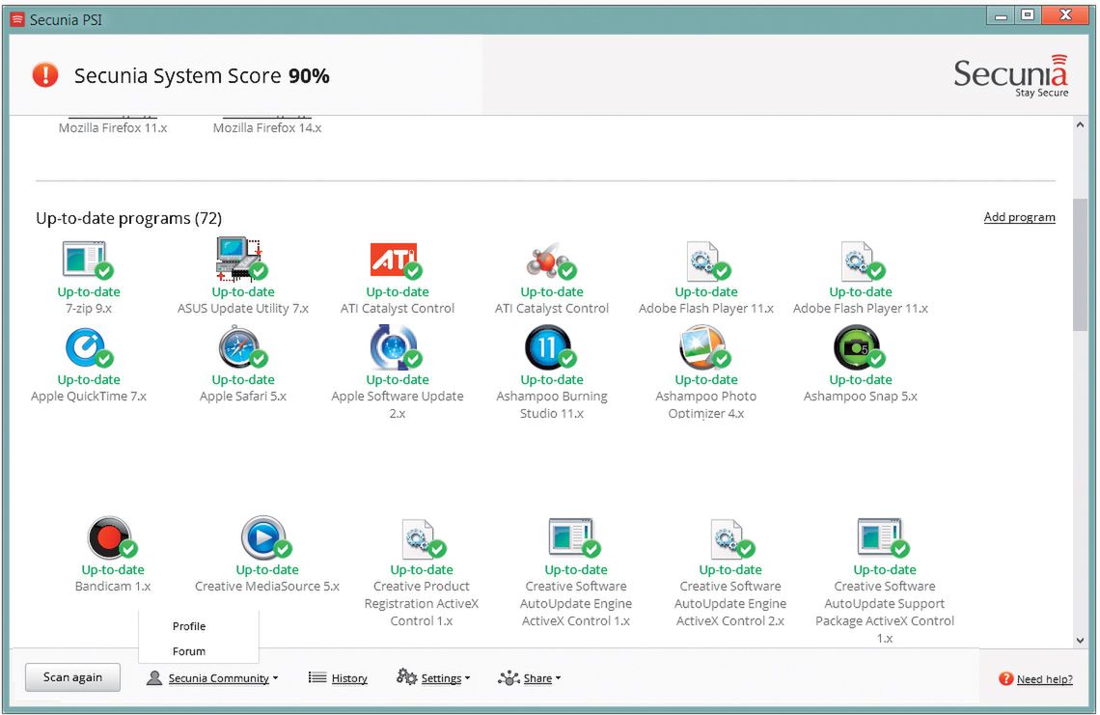Click the Creative Product Registration ActiveX icon
This screenshot has height=715, width=1100.
423,538
